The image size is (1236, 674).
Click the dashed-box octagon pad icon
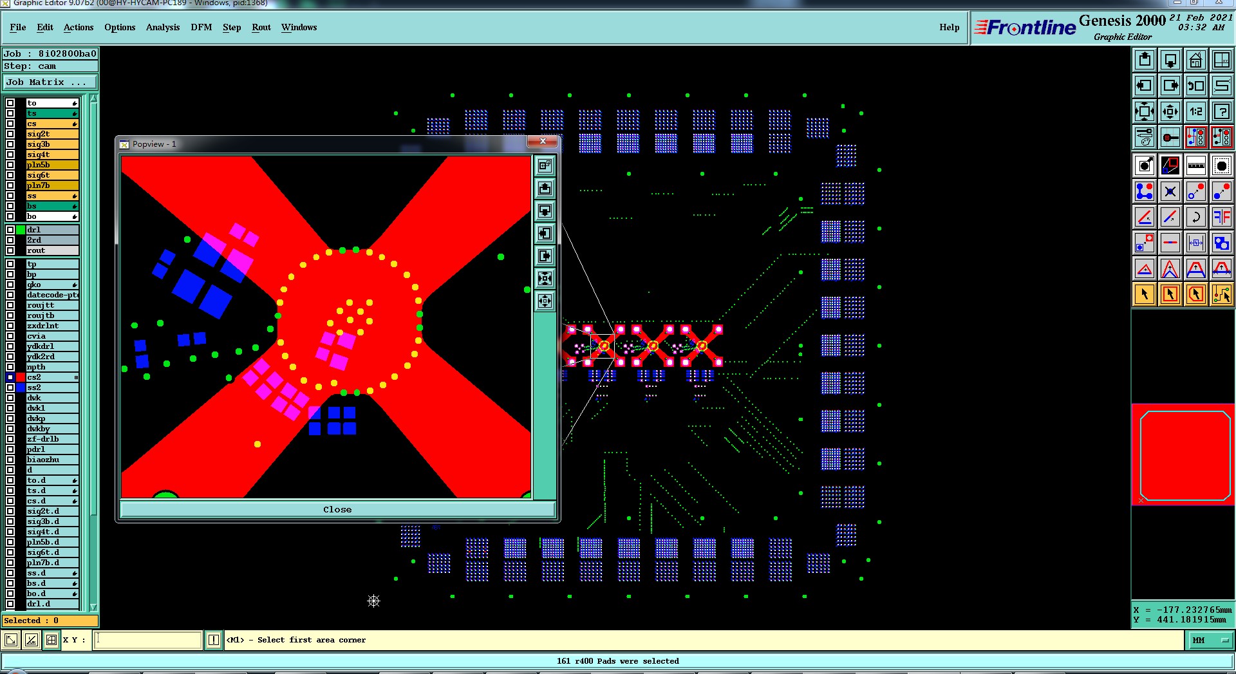pos(1222,165)
